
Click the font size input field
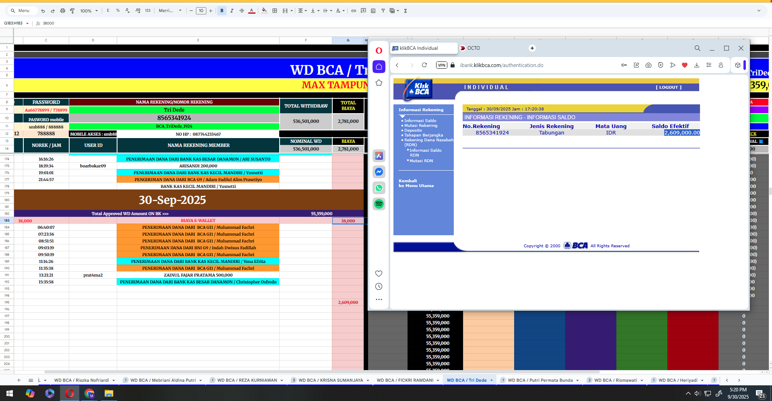[x=201, y=11]
